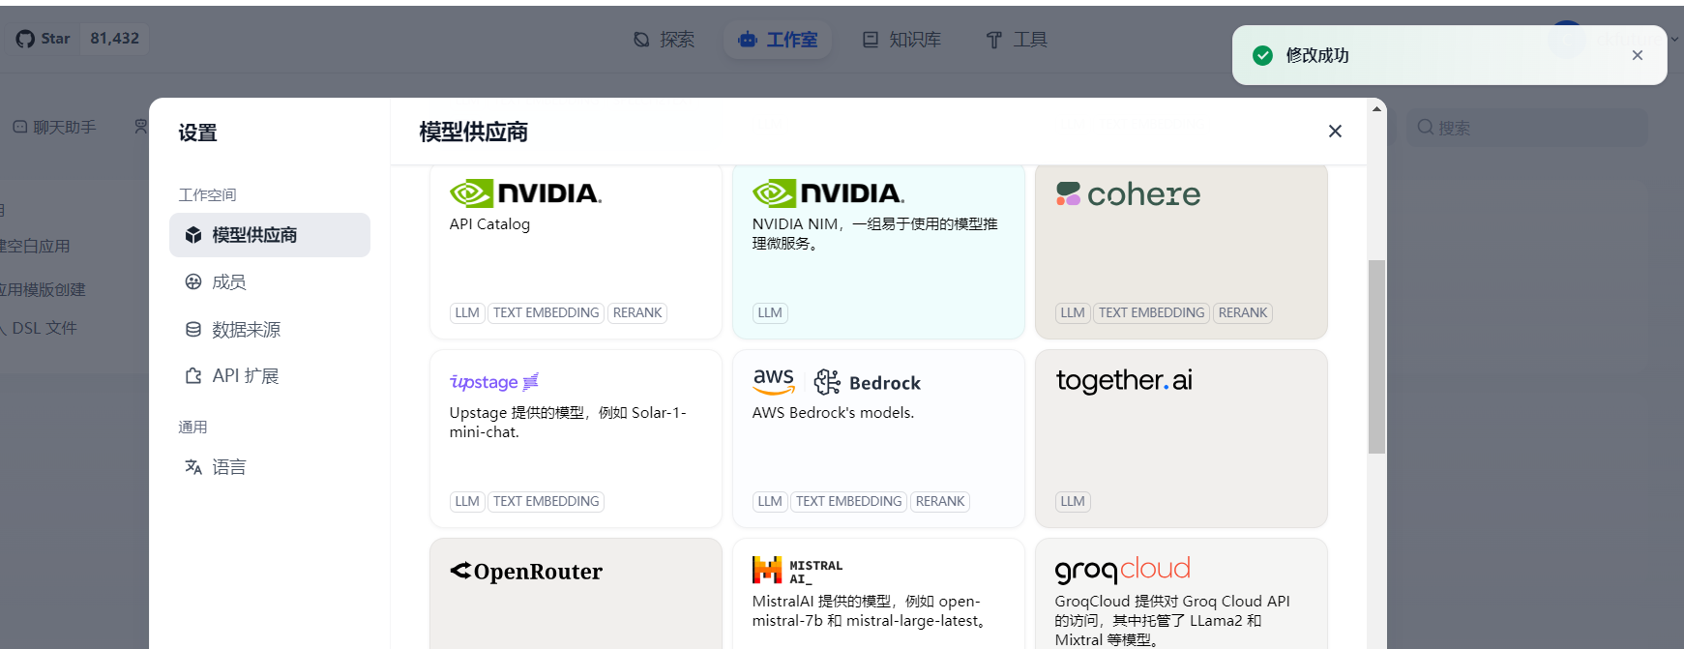Select the AWS Bedrock provider card
The image size is (1684, 649).
(x=878, y=438)
